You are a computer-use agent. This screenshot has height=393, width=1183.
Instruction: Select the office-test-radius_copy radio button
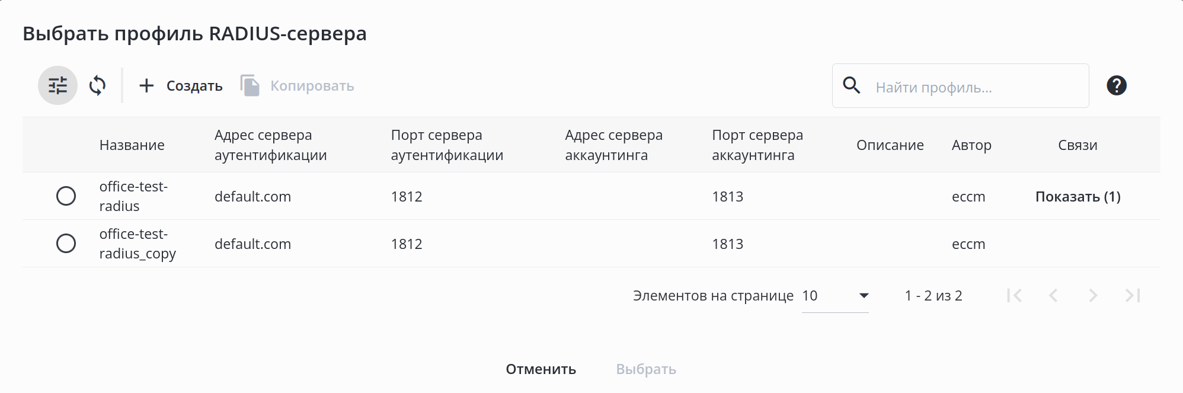click(66, 244)
